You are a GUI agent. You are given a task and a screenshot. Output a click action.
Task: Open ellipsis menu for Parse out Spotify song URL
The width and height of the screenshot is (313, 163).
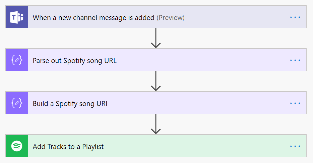tap(295, 60)
